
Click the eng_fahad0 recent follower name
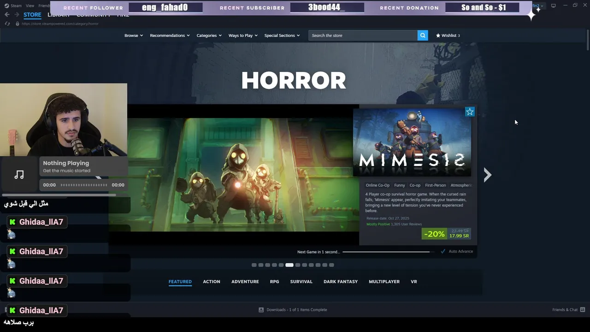165,7
